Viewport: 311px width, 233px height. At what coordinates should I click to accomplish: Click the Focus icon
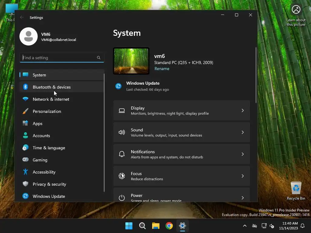click(x=122, y=176)
